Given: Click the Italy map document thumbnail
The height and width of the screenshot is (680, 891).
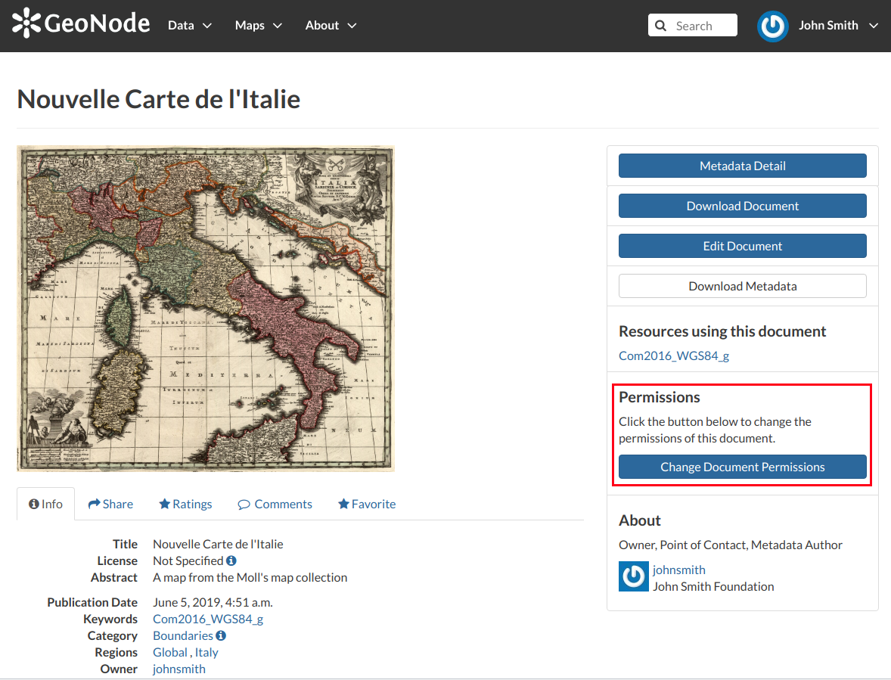Looking at the screenshot, I should [x=206, y=309].
